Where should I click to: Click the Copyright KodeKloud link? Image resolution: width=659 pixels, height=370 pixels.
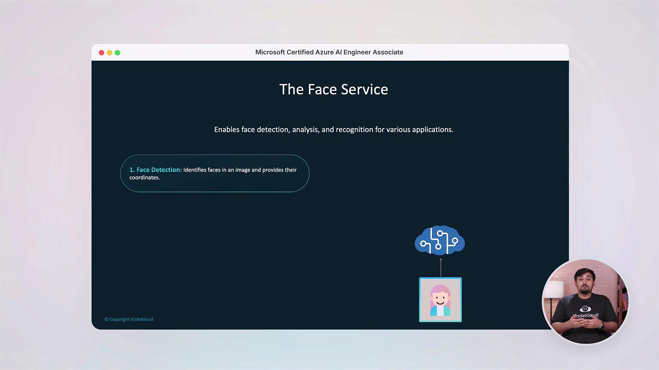[129, 319]
